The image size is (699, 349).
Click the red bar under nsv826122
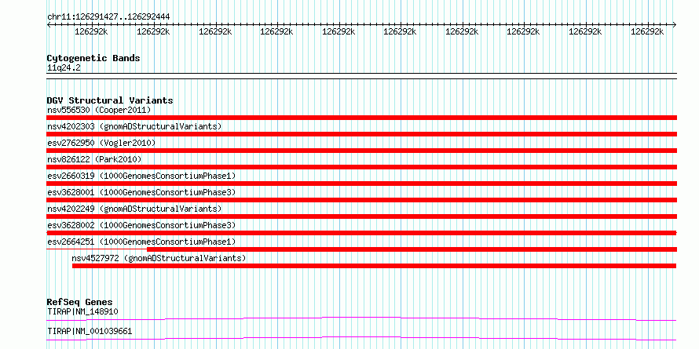pyautogui.click(x=361, y=167)
